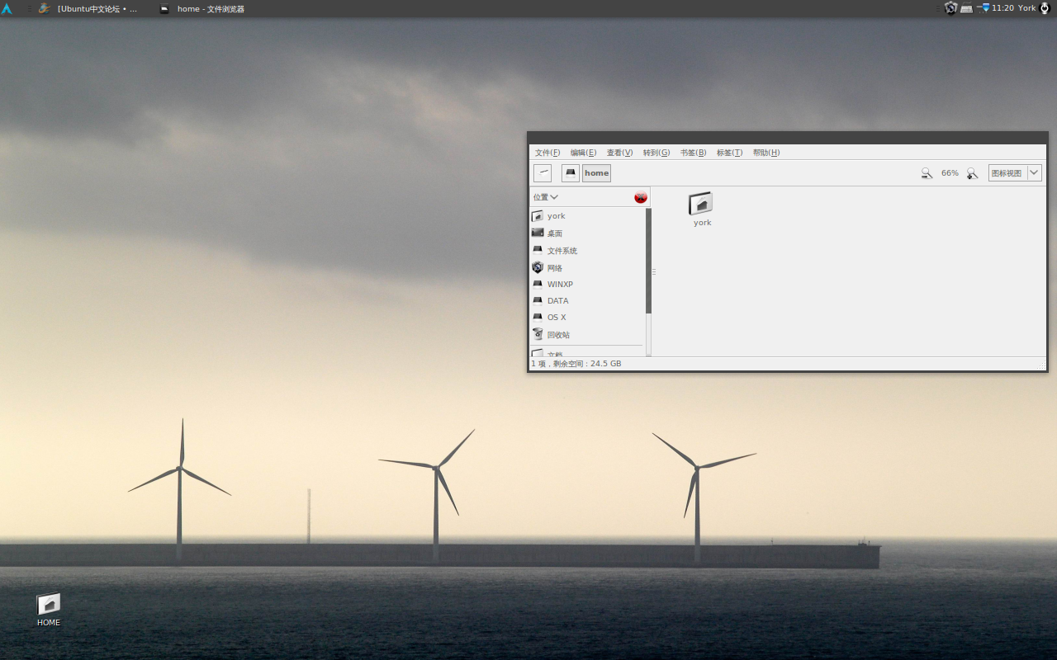The image size is (1057, 660).
Task: Open the 查看(V) menu
Action: click(619, 153)
